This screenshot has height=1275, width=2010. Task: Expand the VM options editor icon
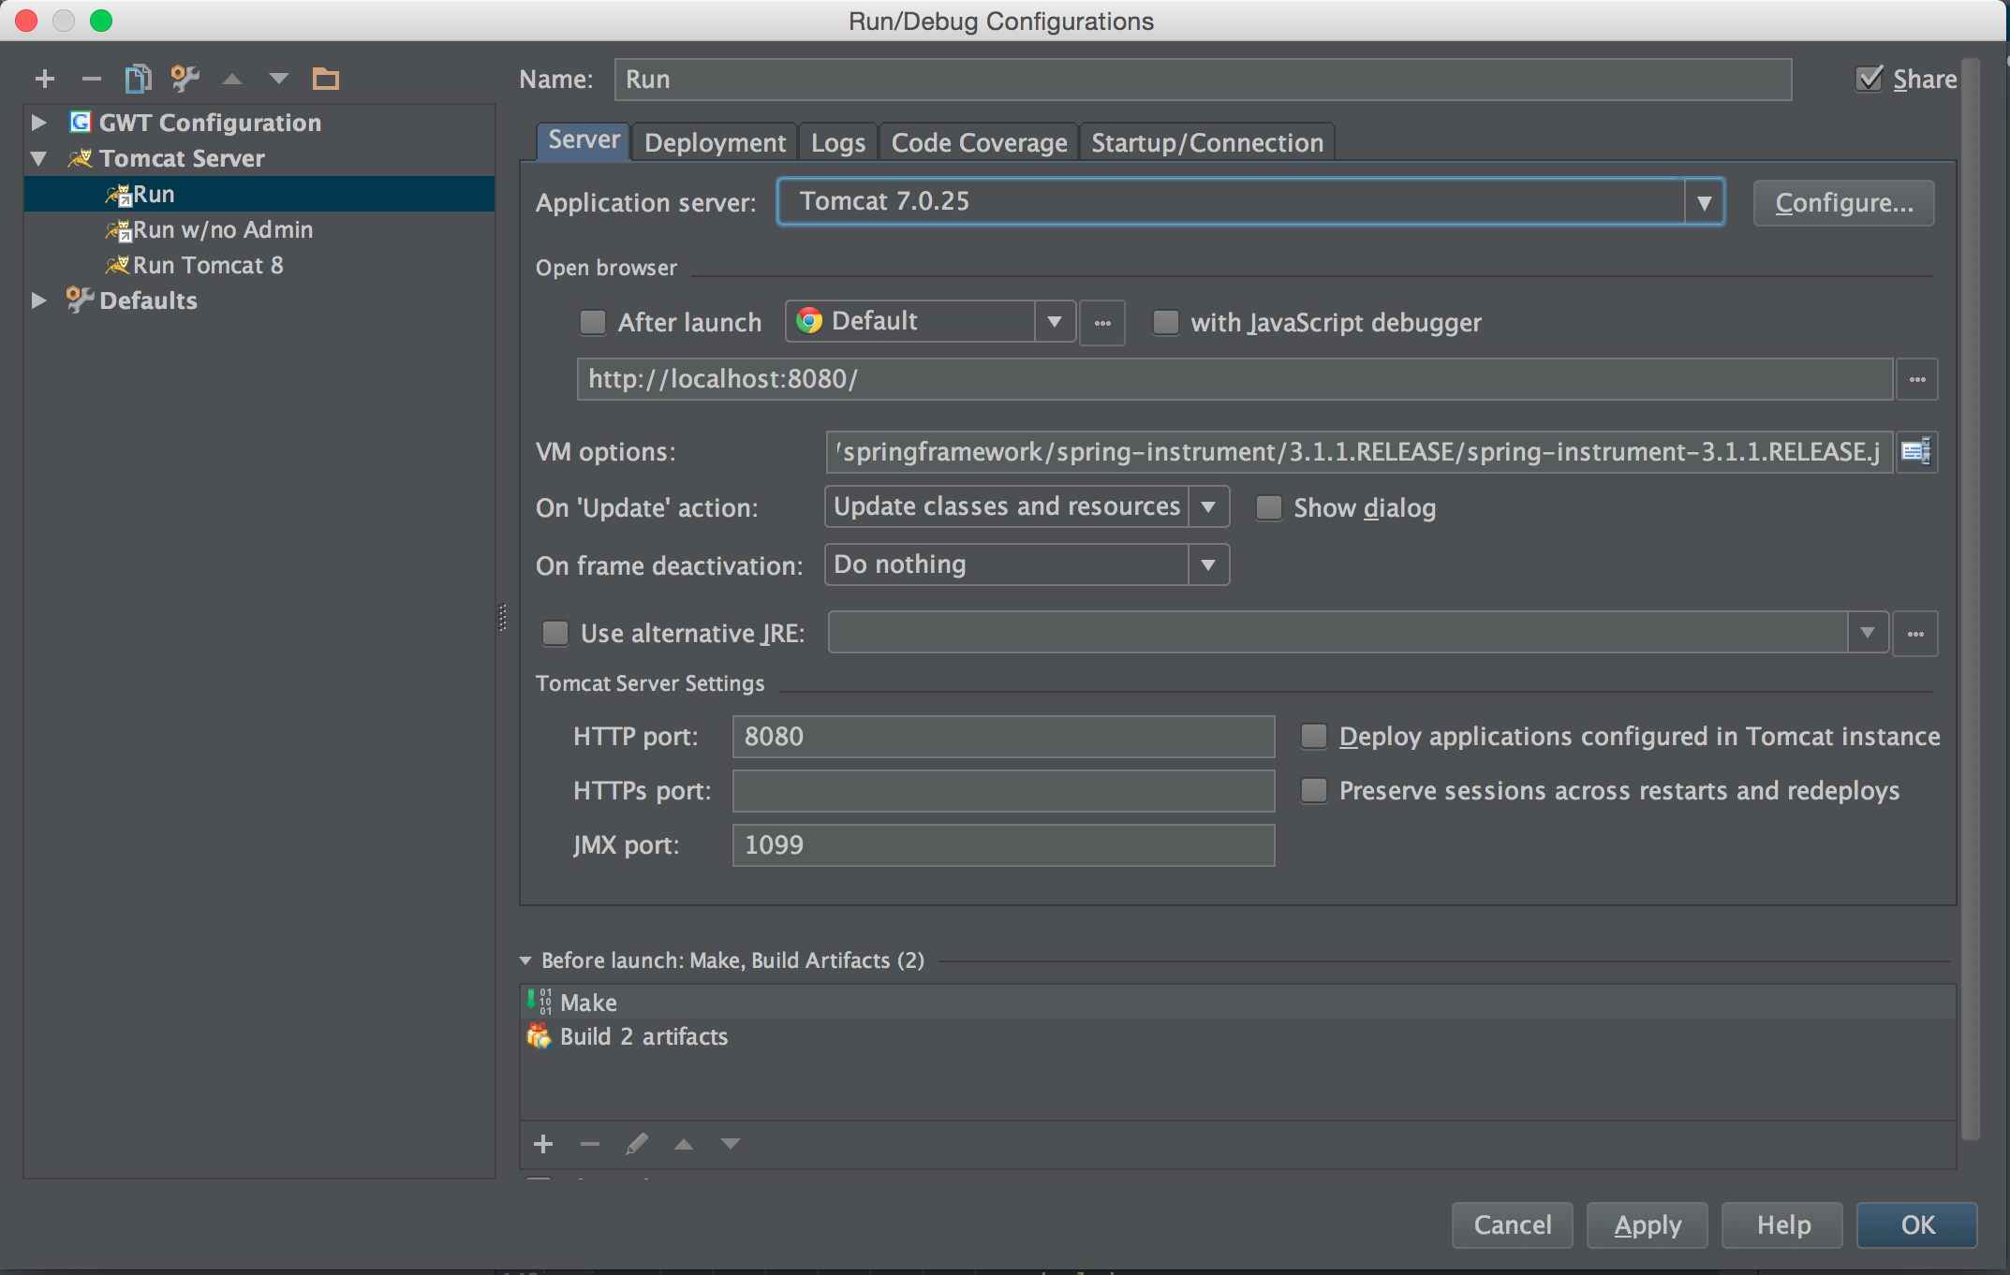(x=1915, y=452)
